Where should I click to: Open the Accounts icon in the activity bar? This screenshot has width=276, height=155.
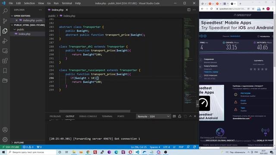(x=5, y=130)
